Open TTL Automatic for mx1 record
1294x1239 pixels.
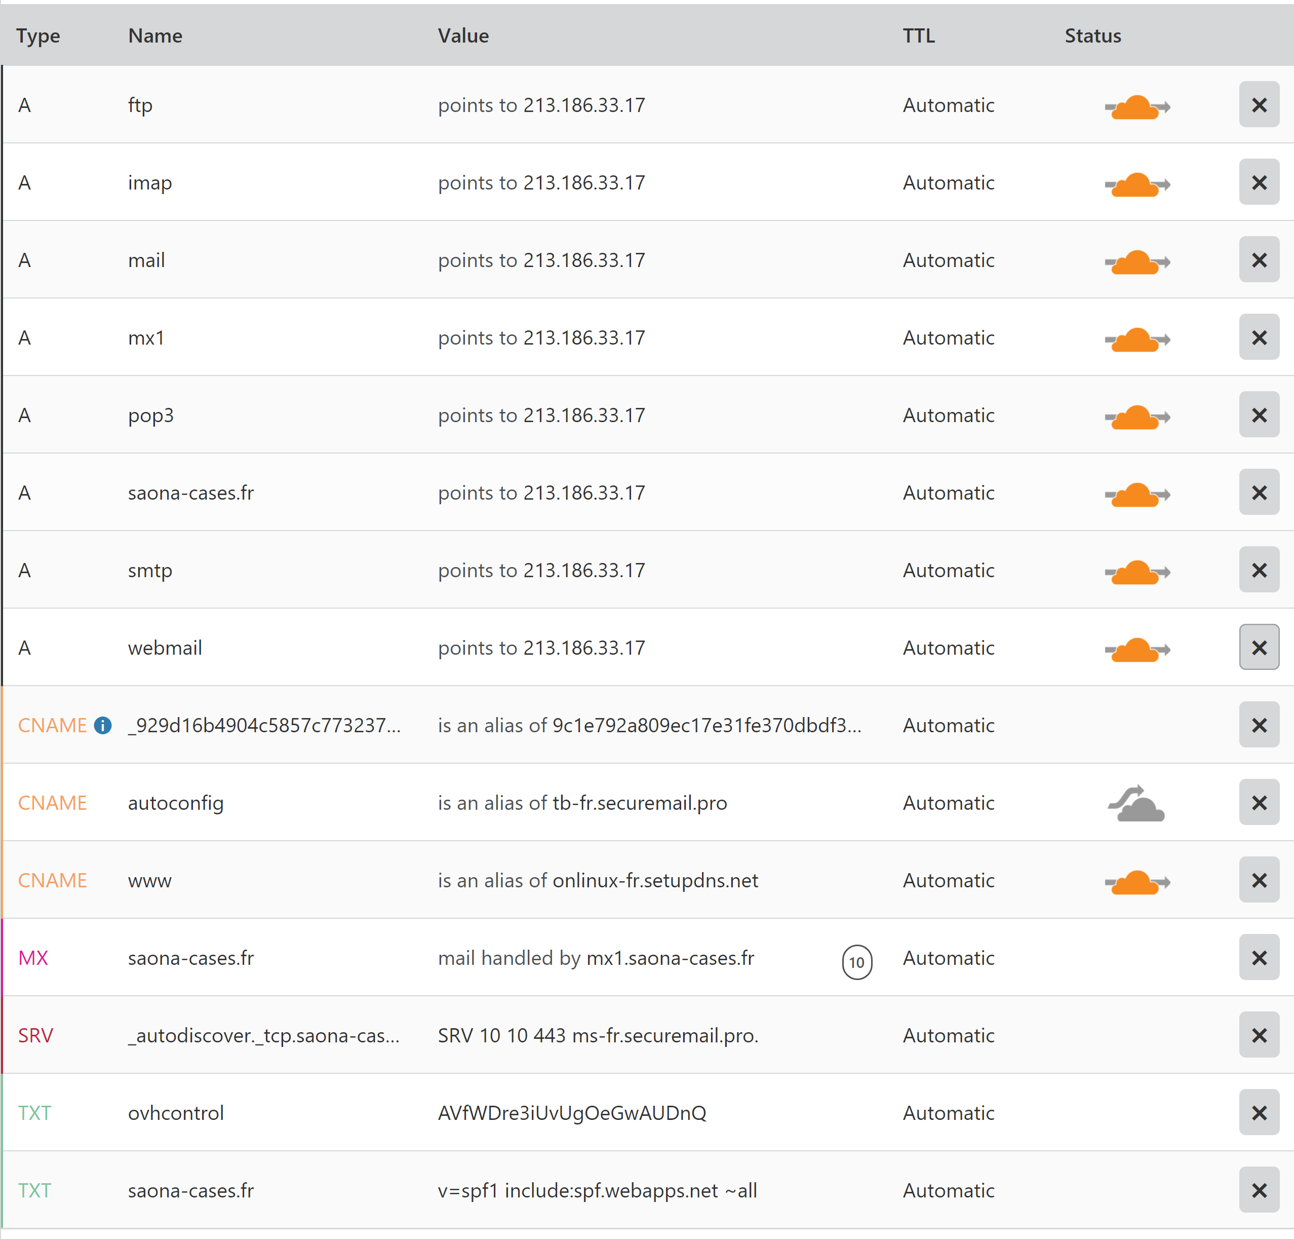pyautogui.click(x=948, y=337)
